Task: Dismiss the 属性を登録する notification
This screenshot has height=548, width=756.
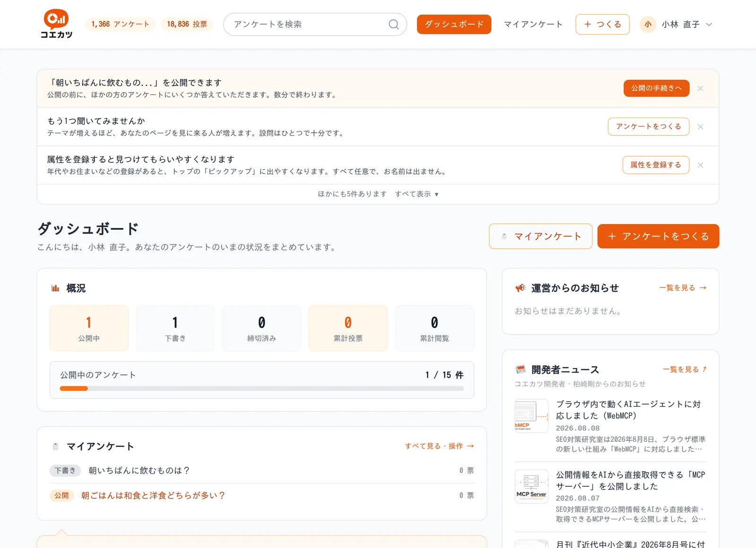Action: point(701,165)
